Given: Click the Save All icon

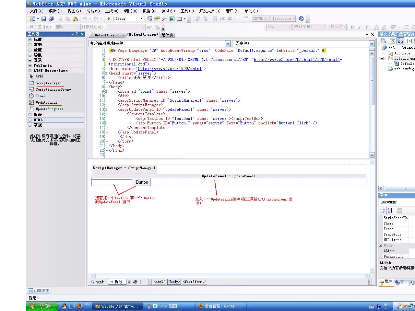Looking at the screenshot, I should point(51,19).
